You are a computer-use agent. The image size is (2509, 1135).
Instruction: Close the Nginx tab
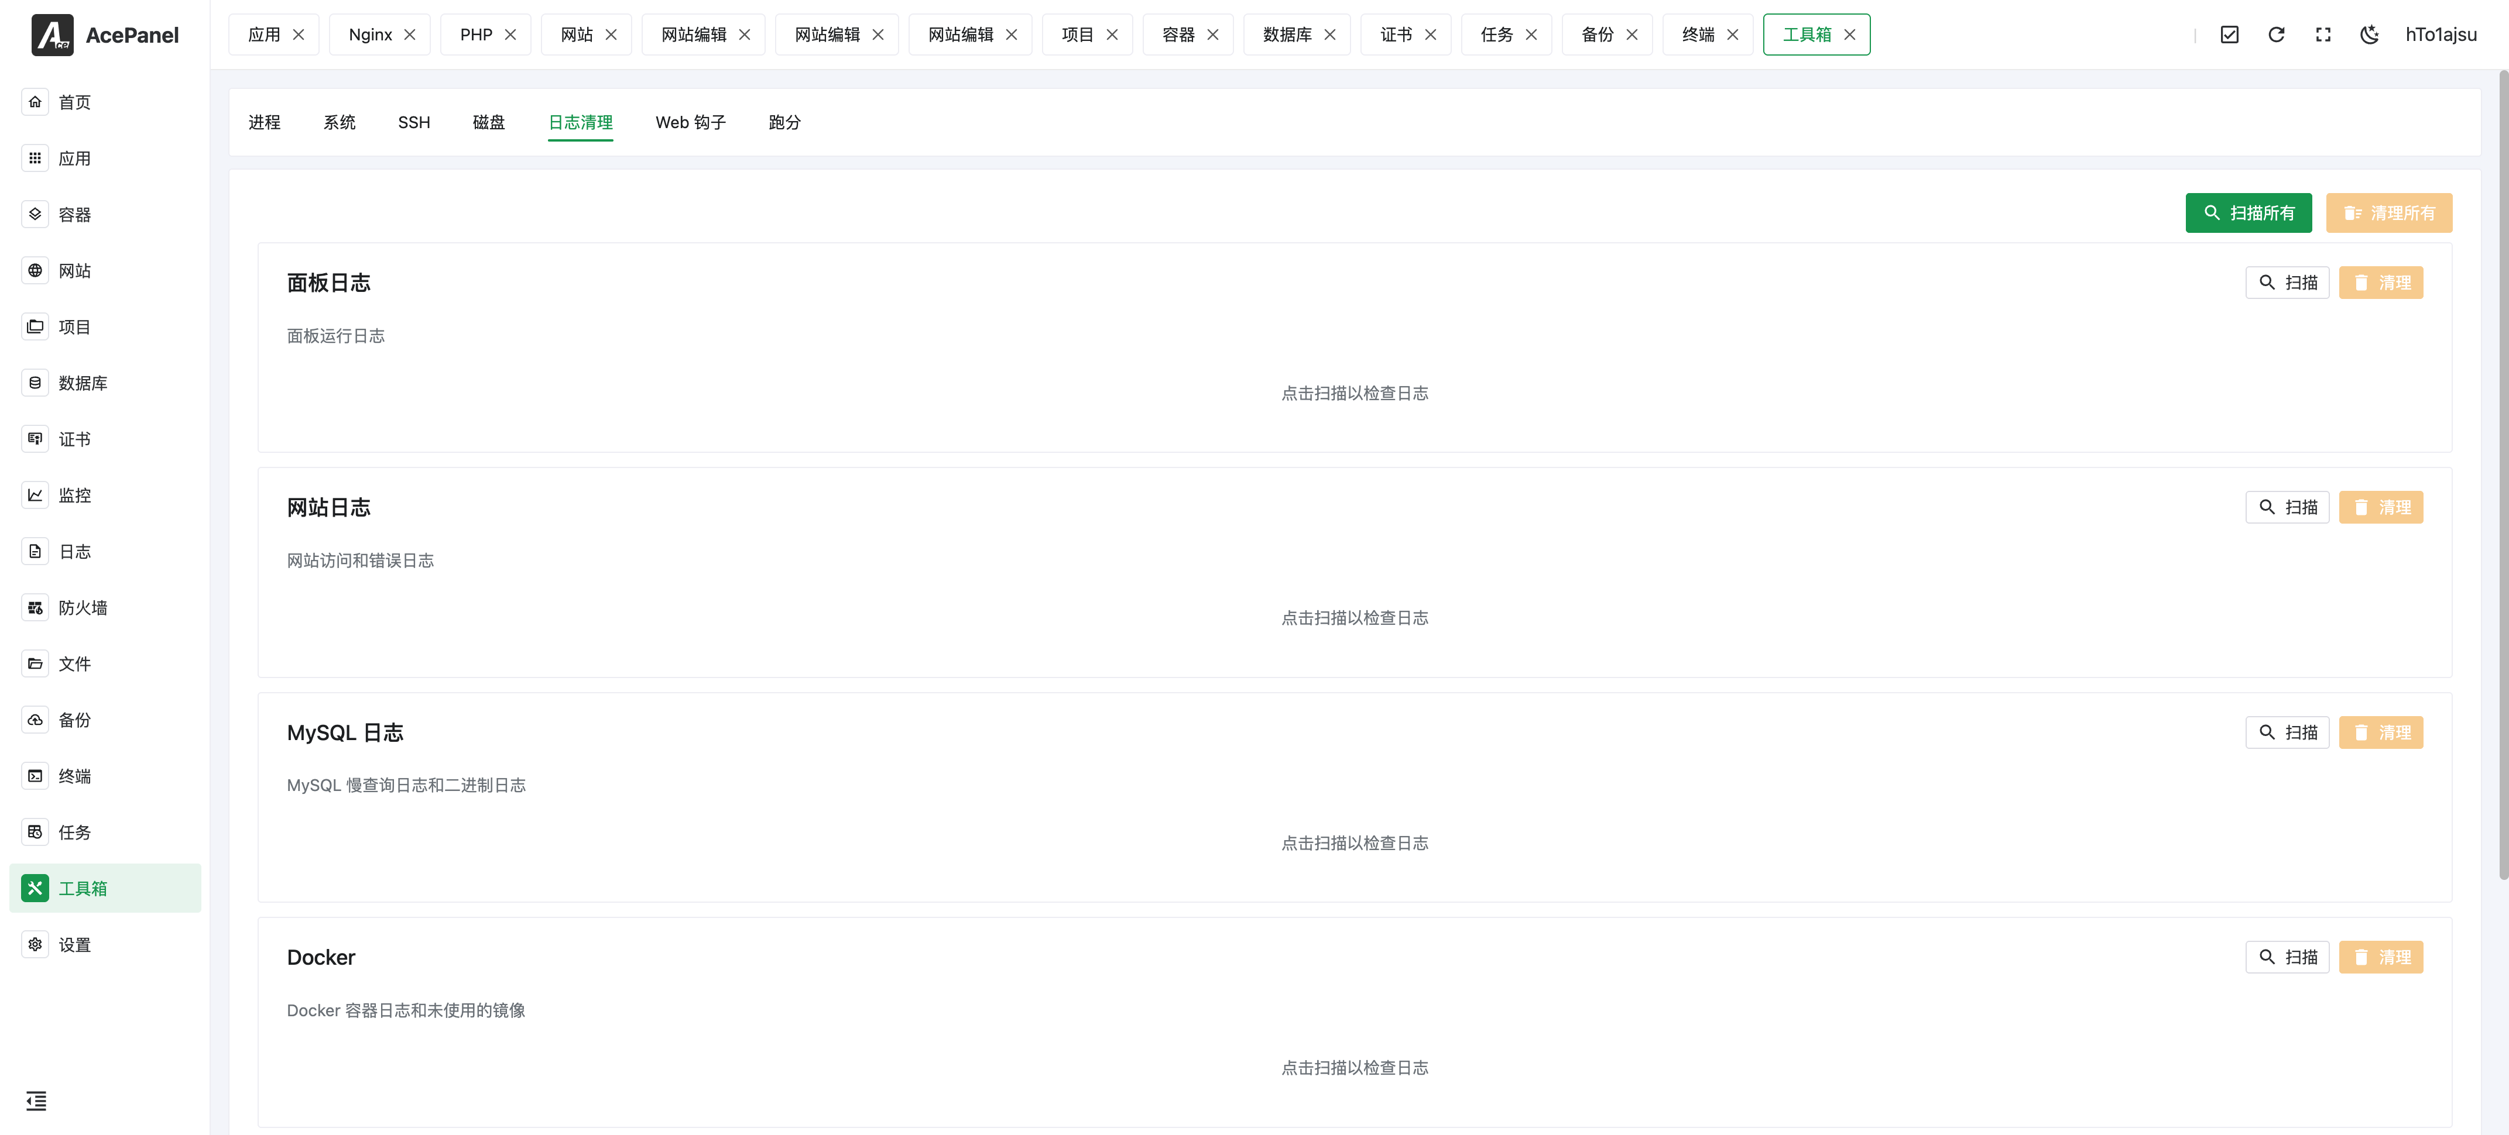410,35
